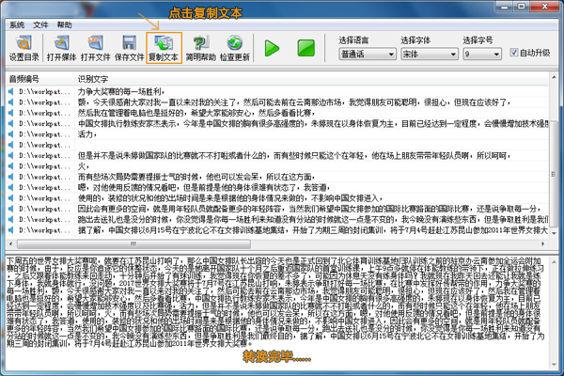
Task: Copy text with 复制文本 icon
Action: point(164,48)
